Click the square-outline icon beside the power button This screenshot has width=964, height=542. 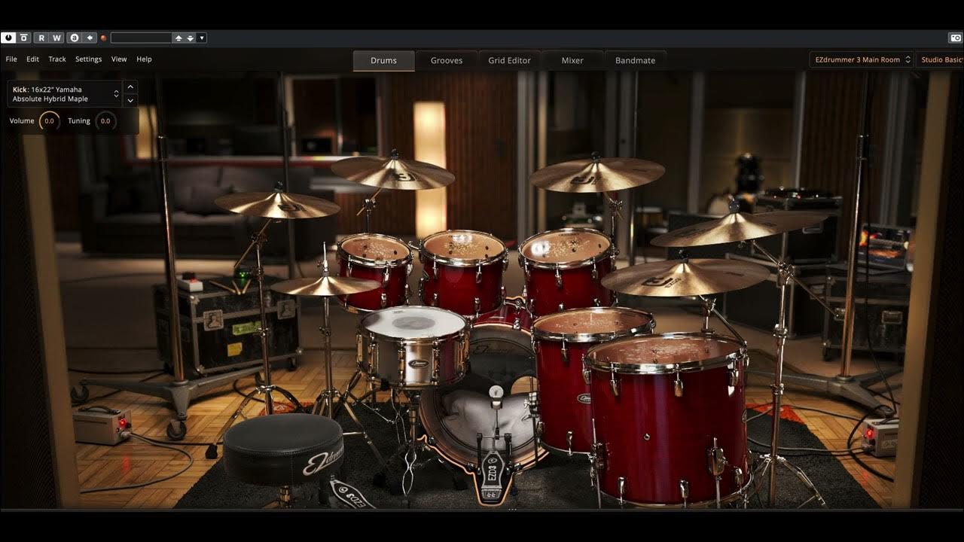coord(24,38)
